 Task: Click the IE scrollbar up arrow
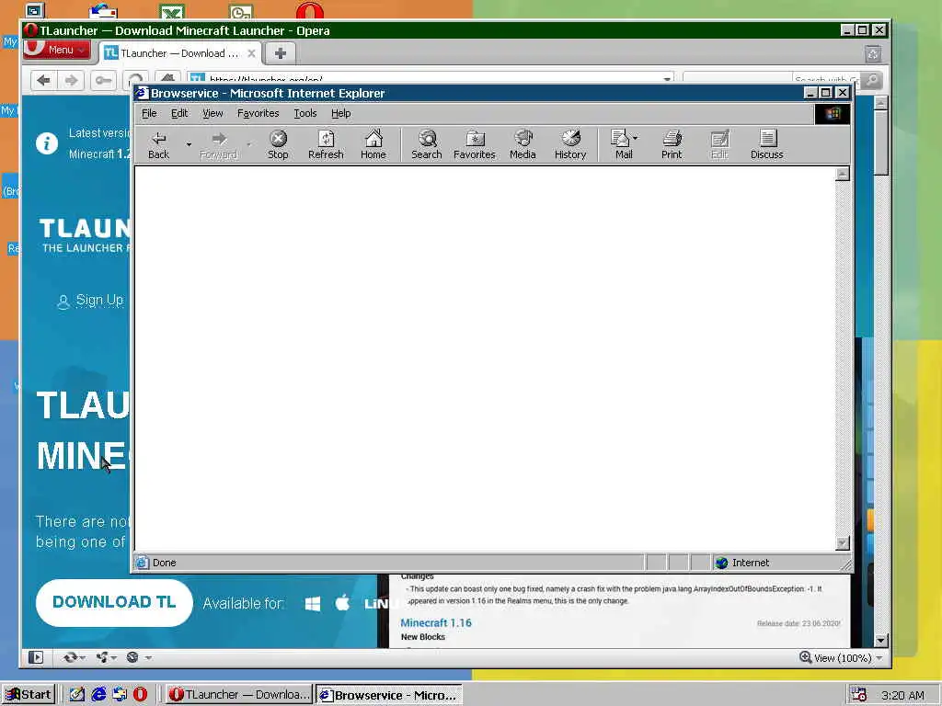click(x=843, y=174)
